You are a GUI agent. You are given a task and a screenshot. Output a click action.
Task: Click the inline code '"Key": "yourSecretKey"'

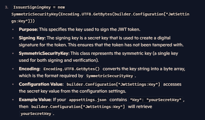155,100
